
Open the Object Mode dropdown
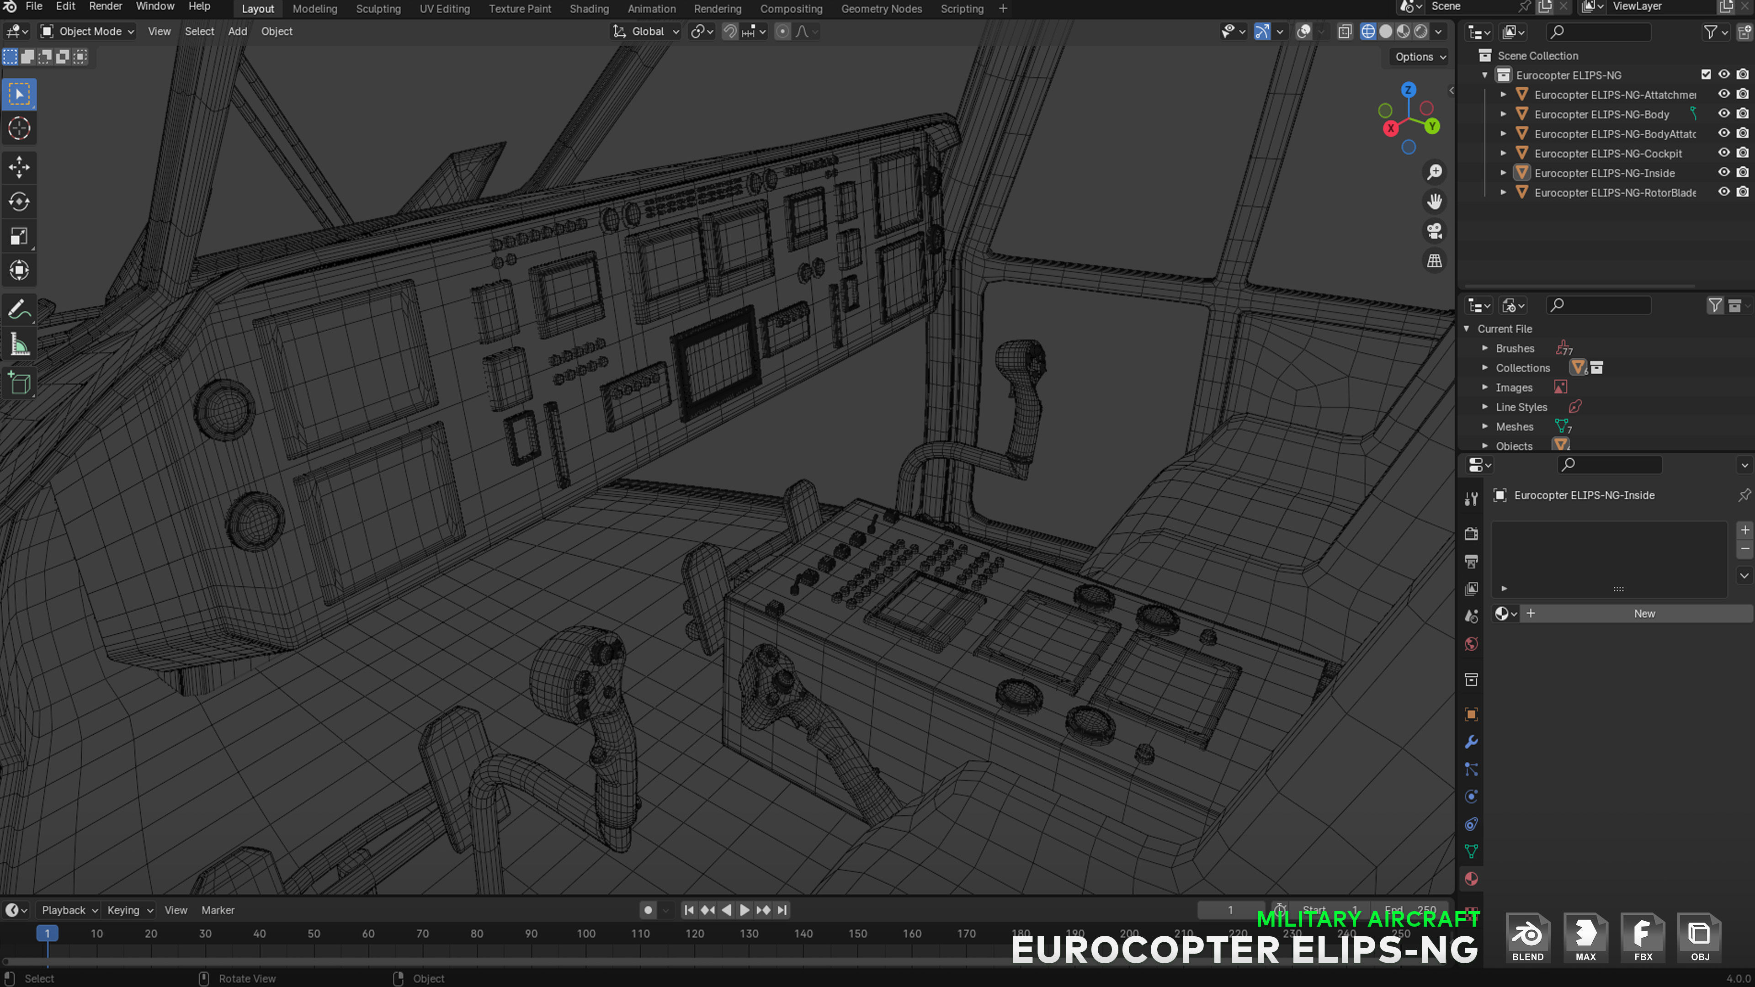coord(87,32)
